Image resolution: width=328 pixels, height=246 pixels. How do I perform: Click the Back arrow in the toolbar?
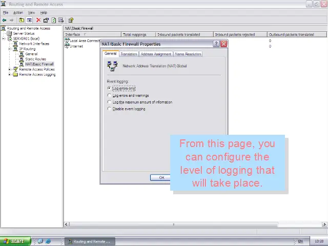point(4,20)
